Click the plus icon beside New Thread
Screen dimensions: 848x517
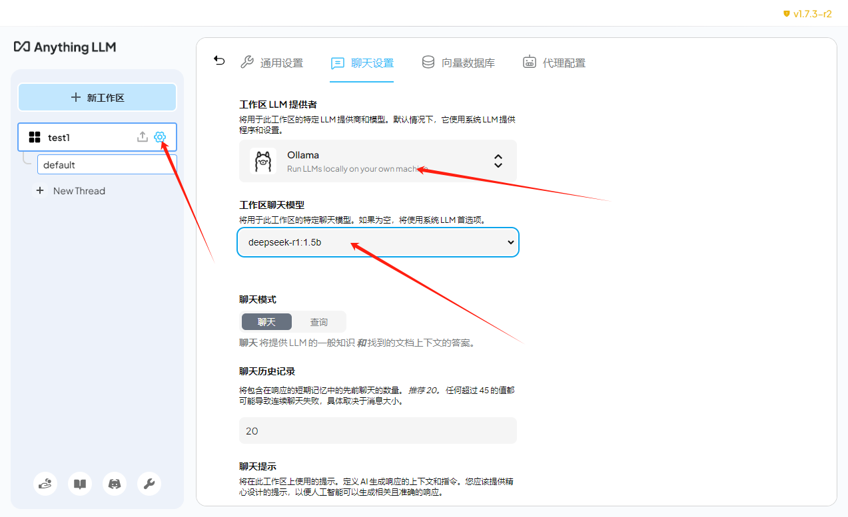click(x=40, y=191)
